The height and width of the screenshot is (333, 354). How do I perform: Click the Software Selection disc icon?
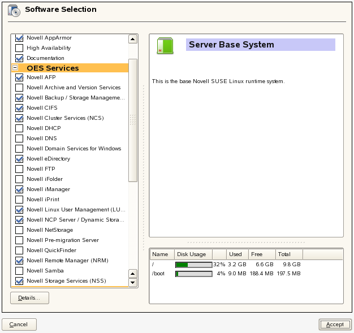tap(14, 11)
